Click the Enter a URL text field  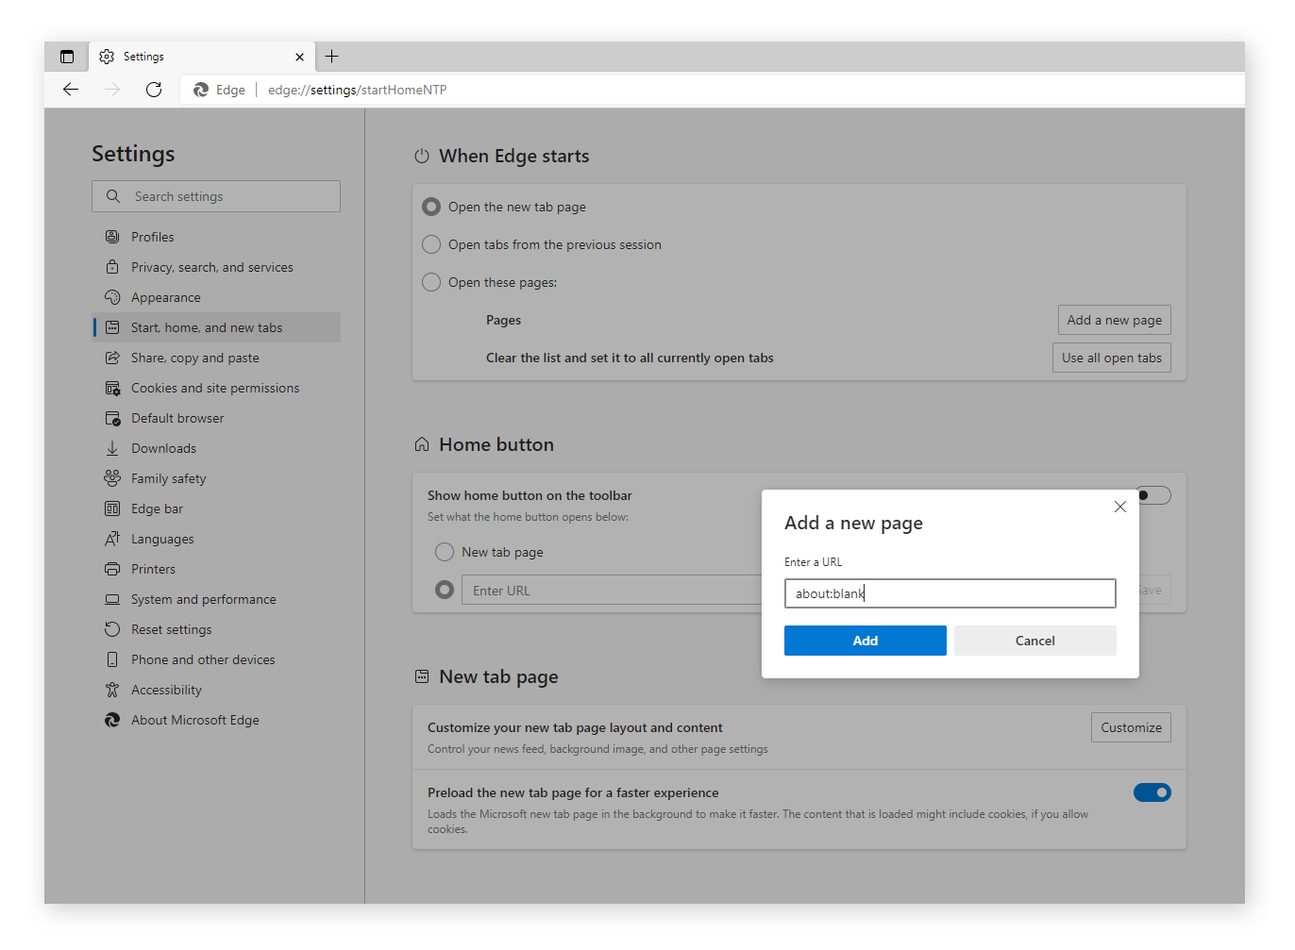coord(950,593)
